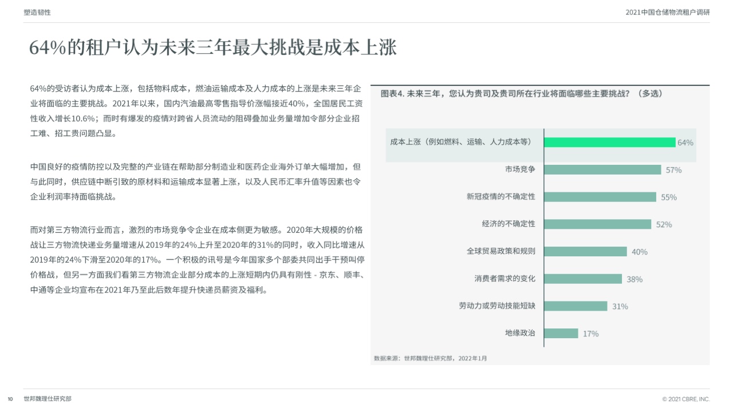733x412 pixels.
Task: Click the '消费者需求的变化' label
Action: 505,279
